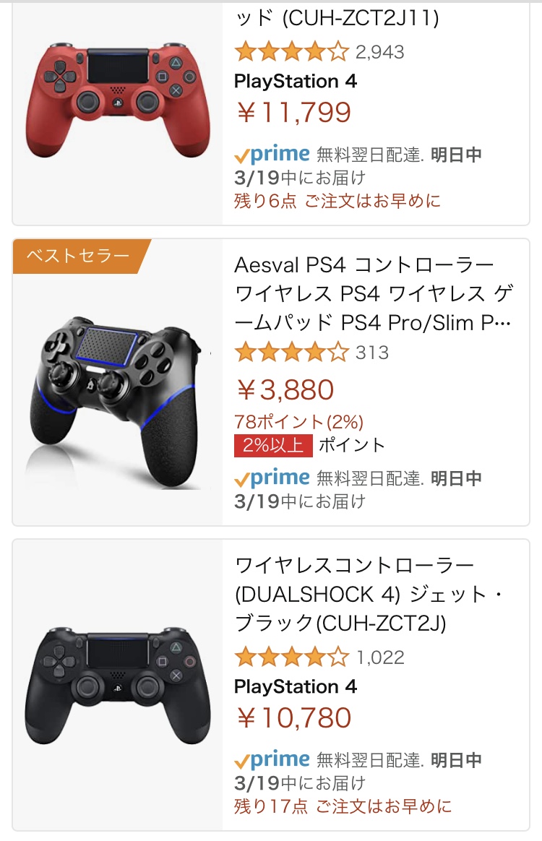Tap the ¥10,780 price
542x841 pixels.
tap(294, 718)
